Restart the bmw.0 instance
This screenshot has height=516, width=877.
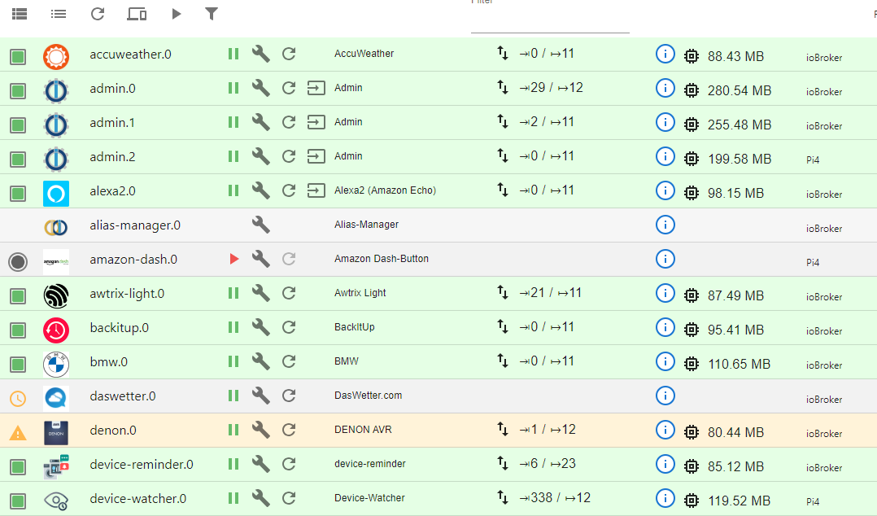(289, 361)
